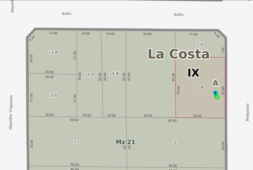Screen dimensions: 253x170
Task: Click the Mz 21 block label
Action: point(125,142)
